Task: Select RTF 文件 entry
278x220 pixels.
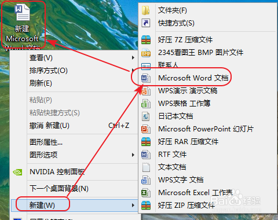Action: coord(208,155)
